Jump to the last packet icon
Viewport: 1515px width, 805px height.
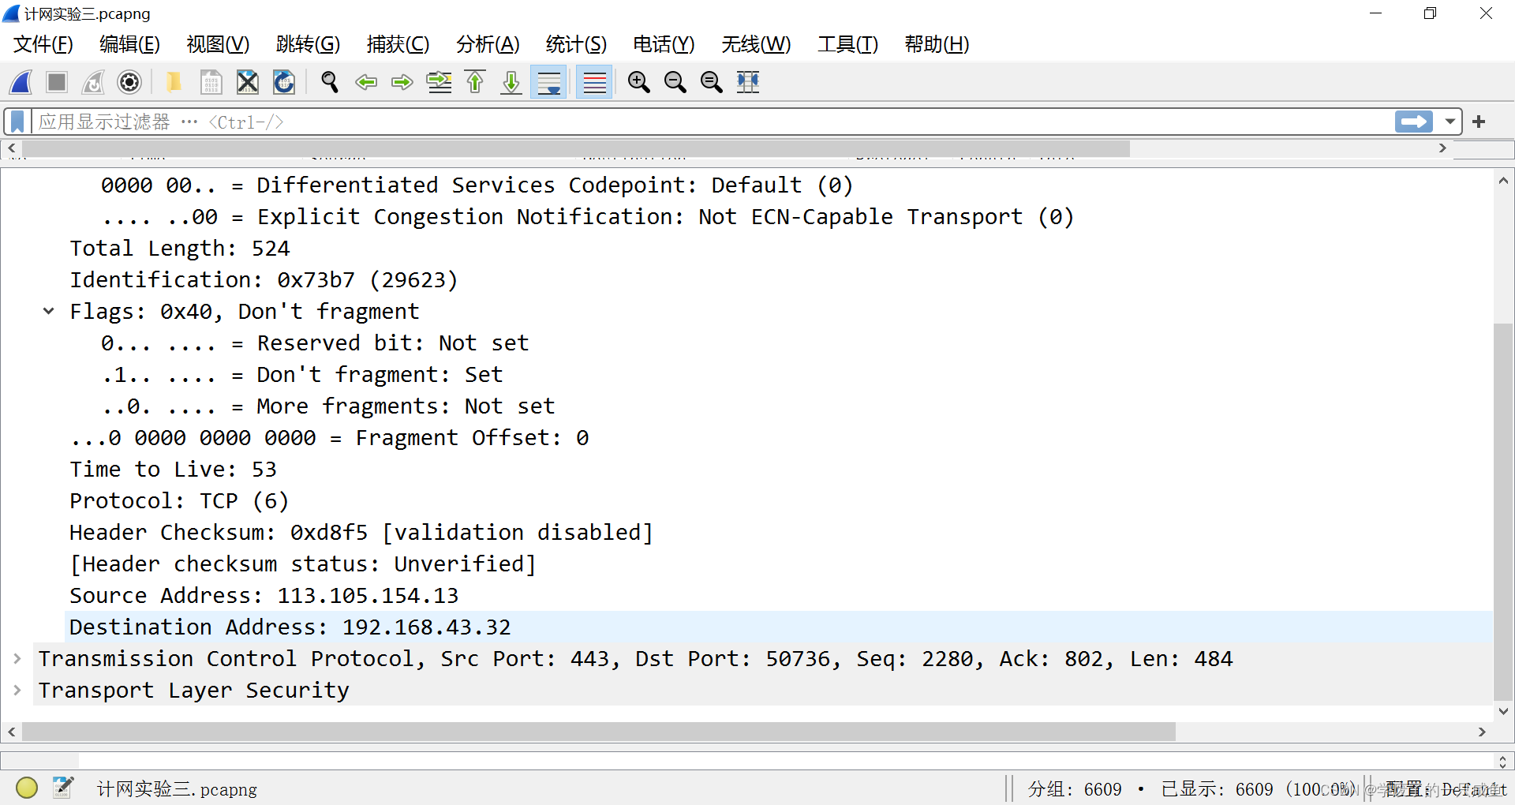(x=511, y=82)
